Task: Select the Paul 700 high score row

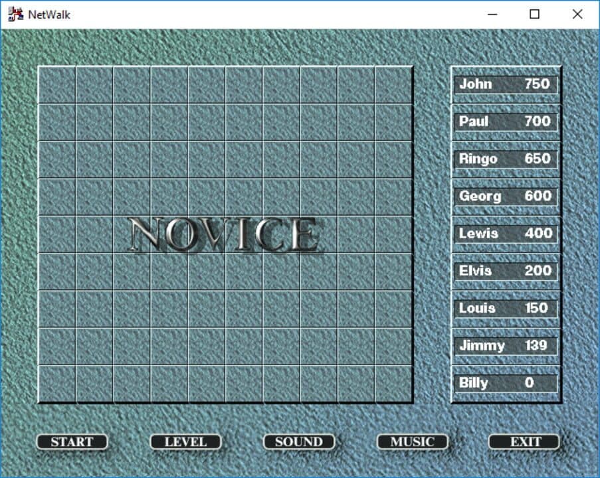Action: click(x=506, y=121)
